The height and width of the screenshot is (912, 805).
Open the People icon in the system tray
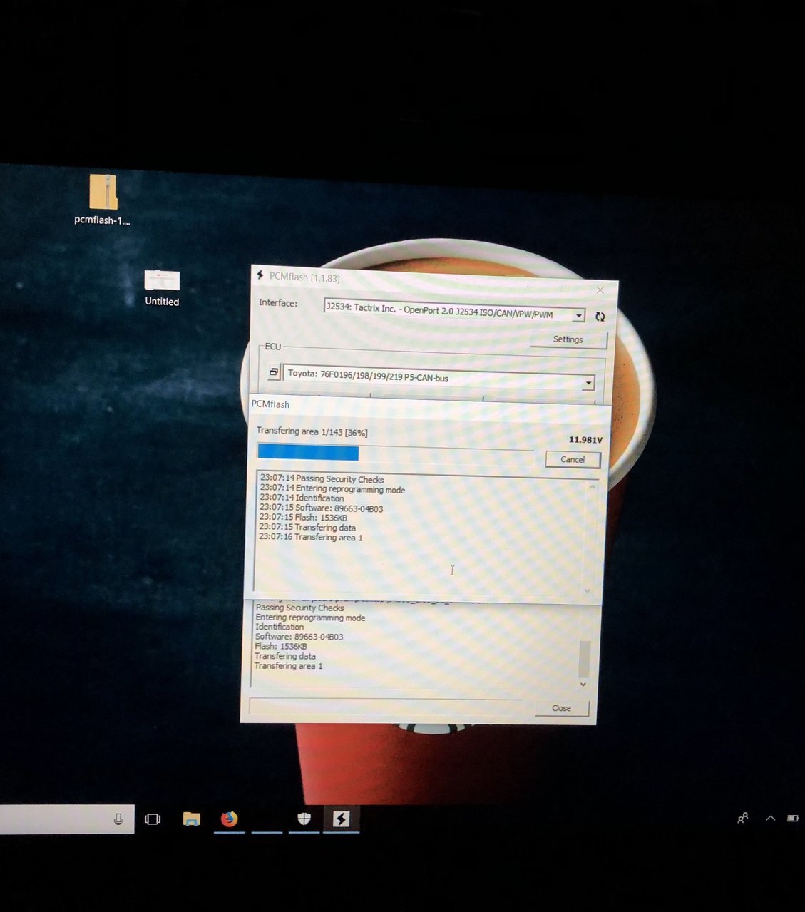742,819
